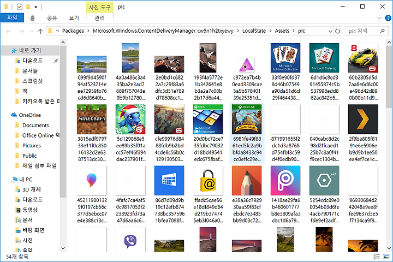This screenshot has width=393, height=262.
Task: Open the 파일 ribbon tab
Action: [12, 18]
